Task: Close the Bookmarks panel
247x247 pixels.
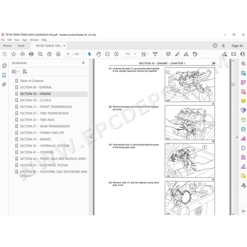Action: [x=83, y=63]
